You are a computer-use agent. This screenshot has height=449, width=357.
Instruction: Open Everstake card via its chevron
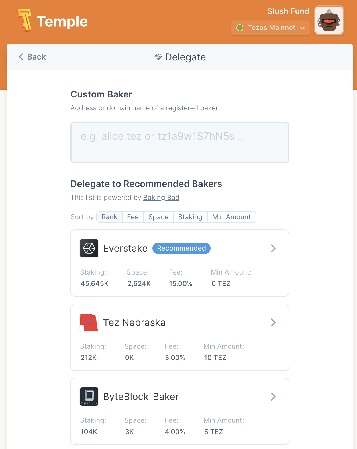[273, 248]
